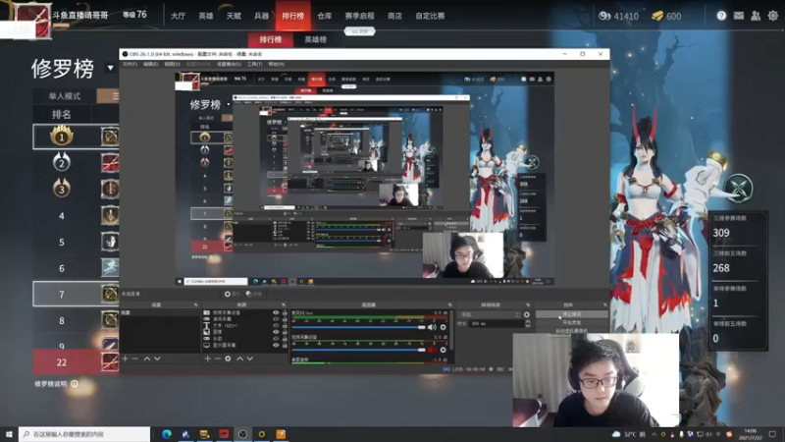785x442 pixels.
Task: Open the 兵器 weapons tab
Action: [261, 16]
